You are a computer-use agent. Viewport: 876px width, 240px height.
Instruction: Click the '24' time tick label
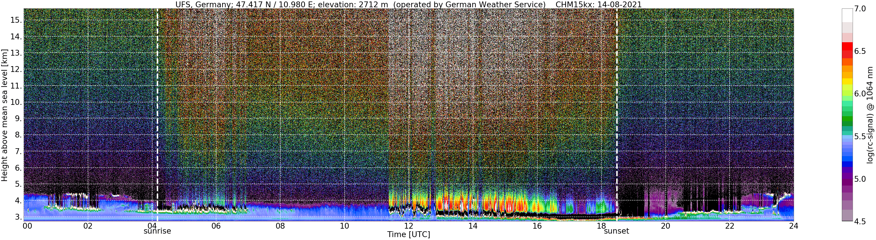point(794,226)
